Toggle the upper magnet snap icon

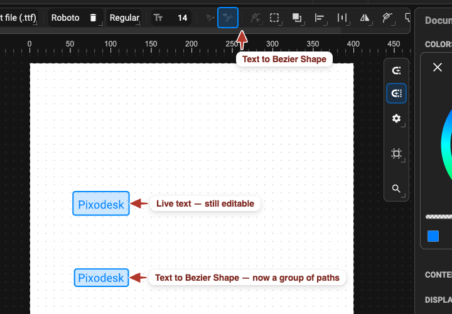click(x=396, y=70)
